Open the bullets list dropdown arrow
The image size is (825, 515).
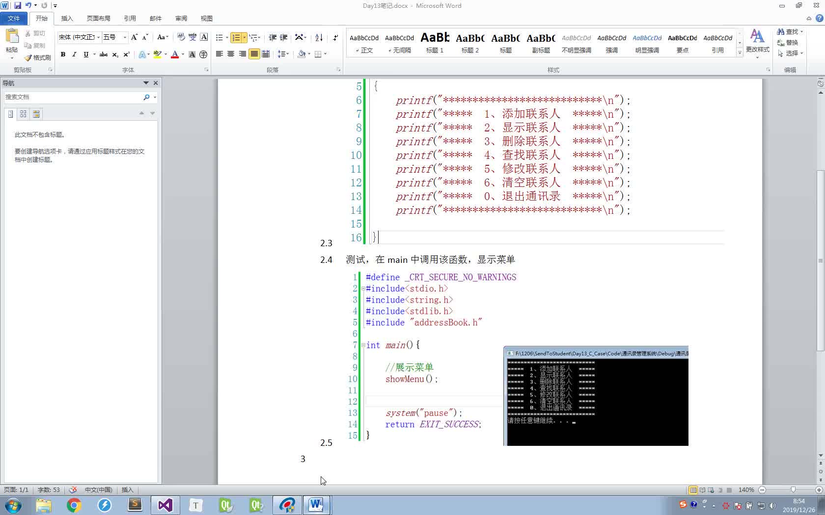(227, 37)
